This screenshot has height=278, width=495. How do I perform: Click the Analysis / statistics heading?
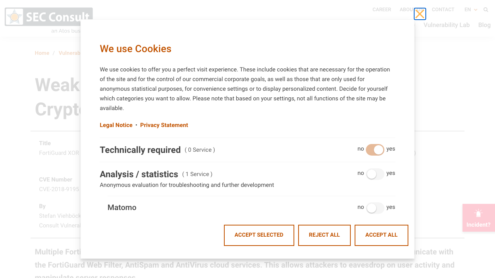(x=139, y=174)
